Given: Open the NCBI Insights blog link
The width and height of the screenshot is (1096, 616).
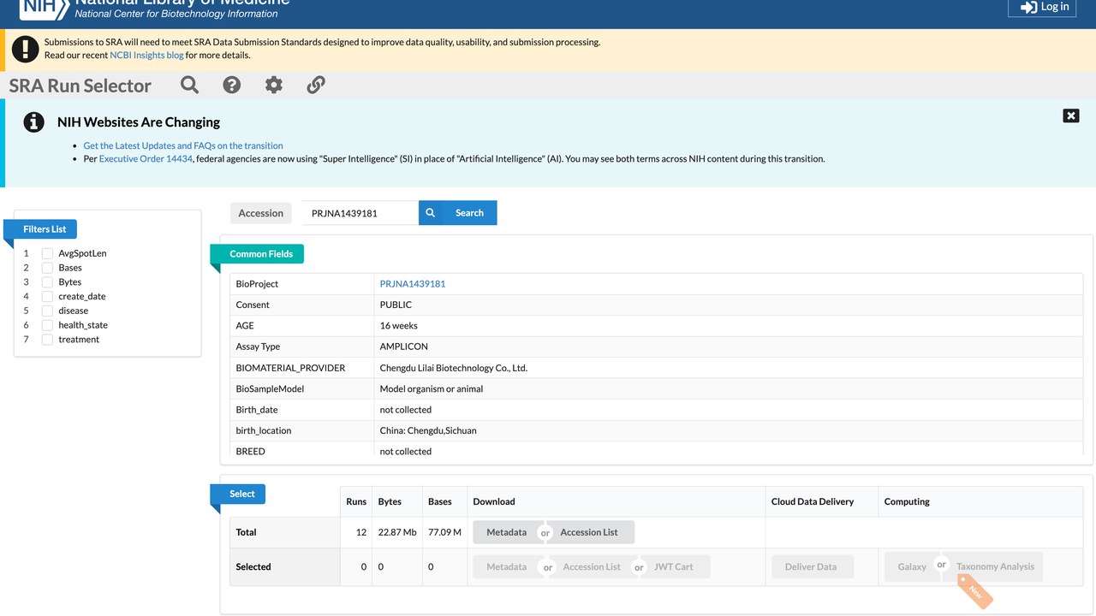Looking at the screenshot, I should 146,55.
